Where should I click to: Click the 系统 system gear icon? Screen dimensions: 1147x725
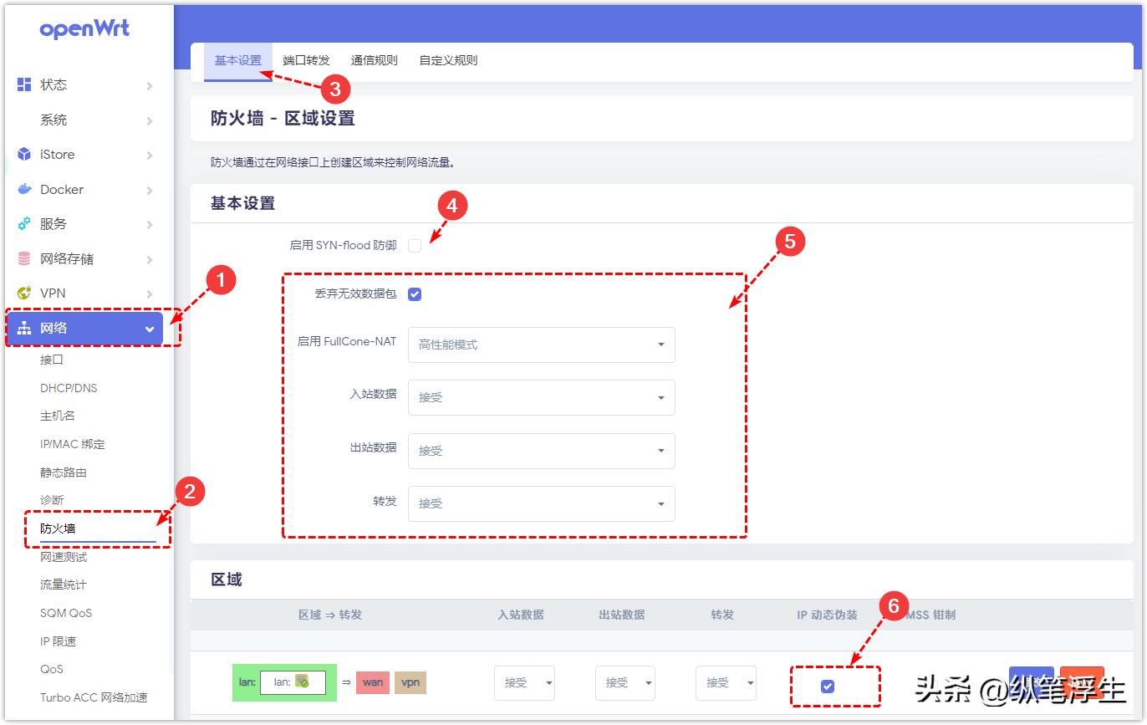pyautogui.click(x=23, y=120)
